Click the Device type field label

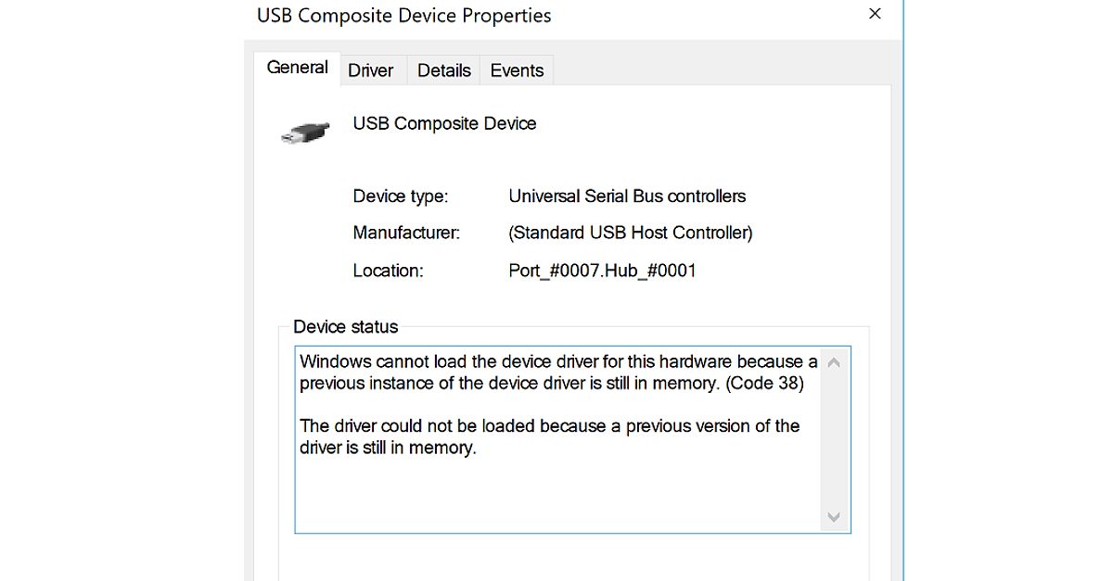coord(401,196)
